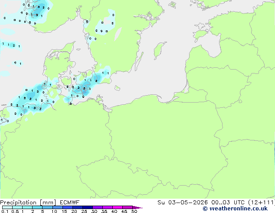
Task: Click the '00..03 UTC' time range text
Action: click(228, 203)
